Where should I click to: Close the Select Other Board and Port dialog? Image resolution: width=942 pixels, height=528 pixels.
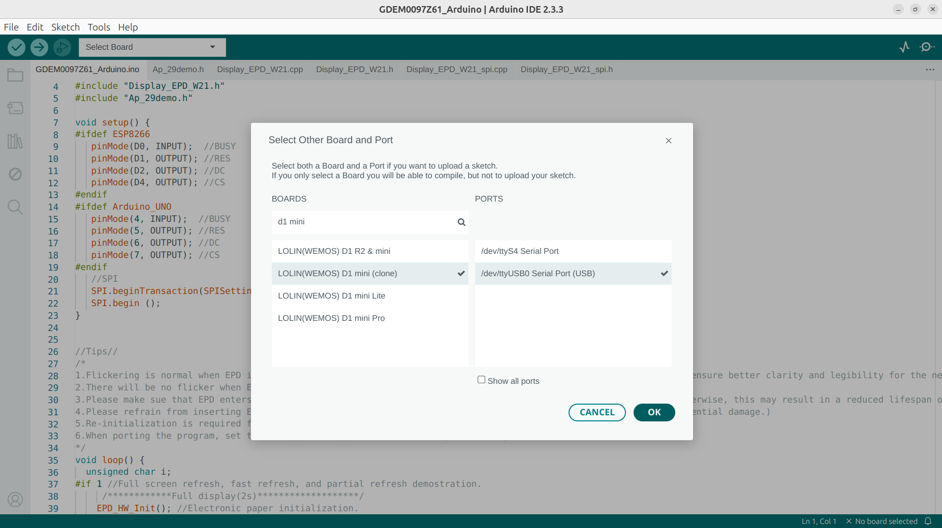click(669, 141)
